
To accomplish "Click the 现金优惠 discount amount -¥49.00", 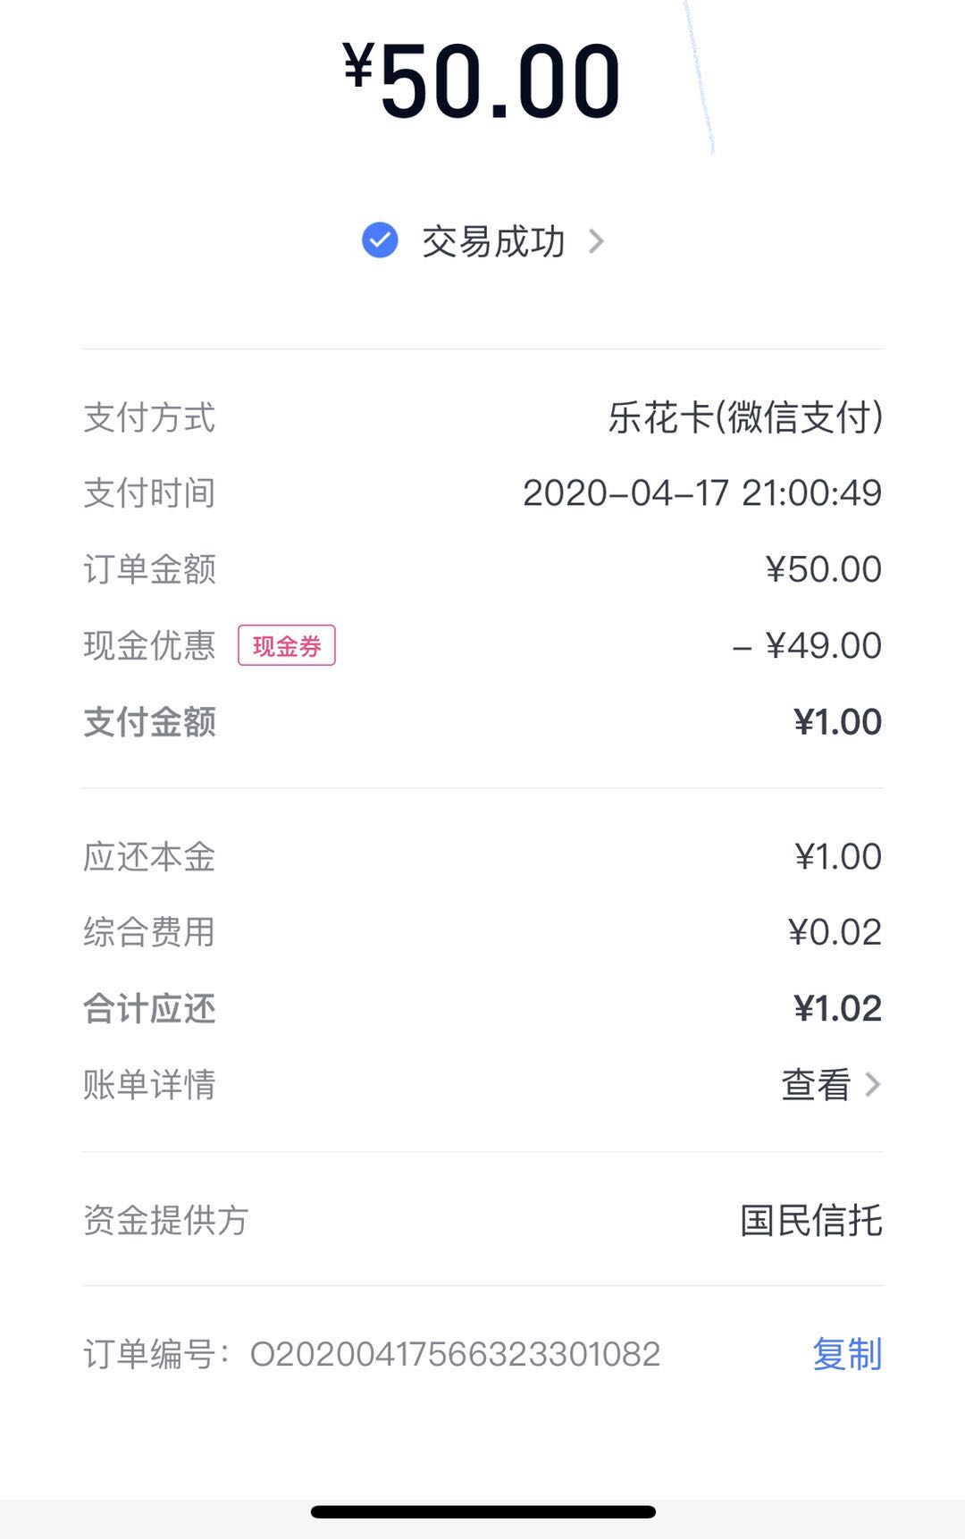I will coord(807,645).
